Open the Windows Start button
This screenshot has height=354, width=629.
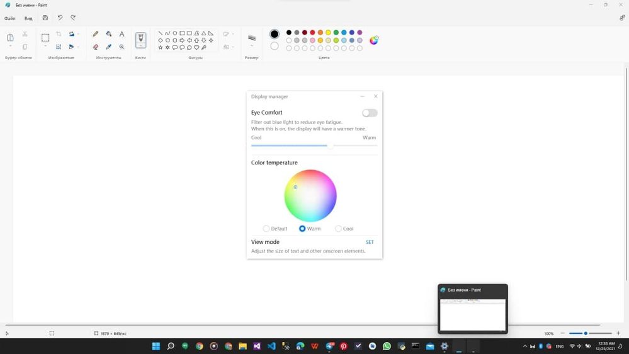pos(156,346)
